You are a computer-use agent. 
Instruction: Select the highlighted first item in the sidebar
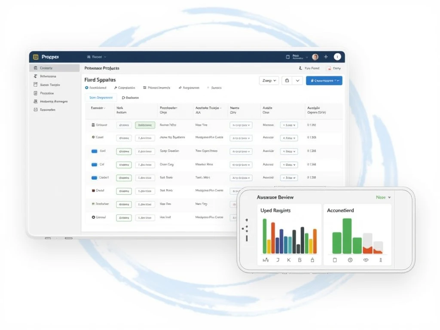click(x=55, y=68)
